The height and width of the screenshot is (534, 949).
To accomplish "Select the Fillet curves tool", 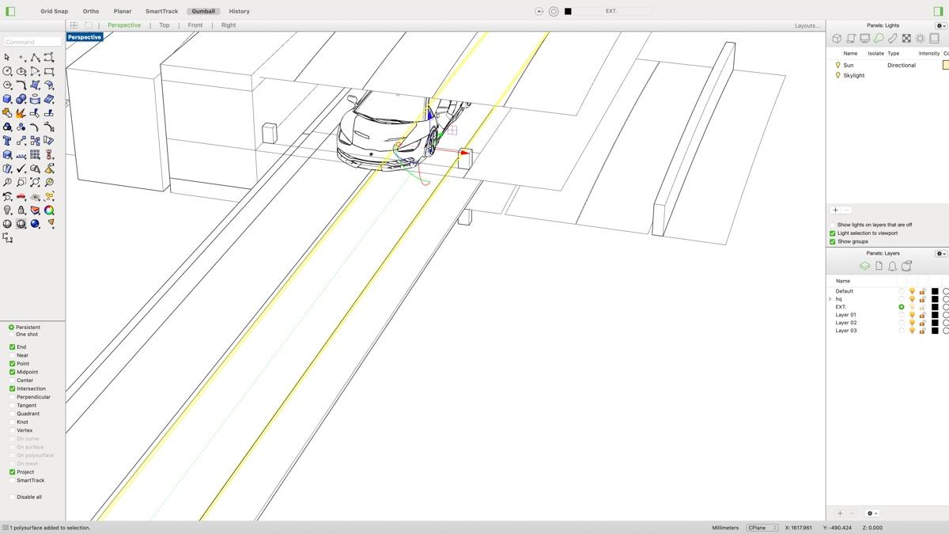I will (21, 85).
